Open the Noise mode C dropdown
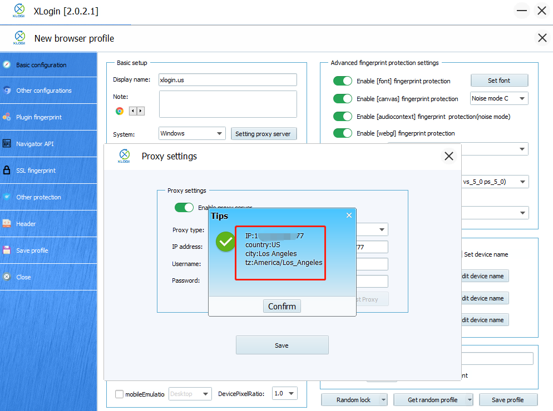The height and width of the screenshot is (411, 553). tap(499, 99)
